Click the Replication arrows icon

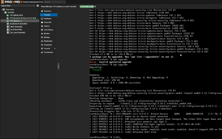coord(42,41)
